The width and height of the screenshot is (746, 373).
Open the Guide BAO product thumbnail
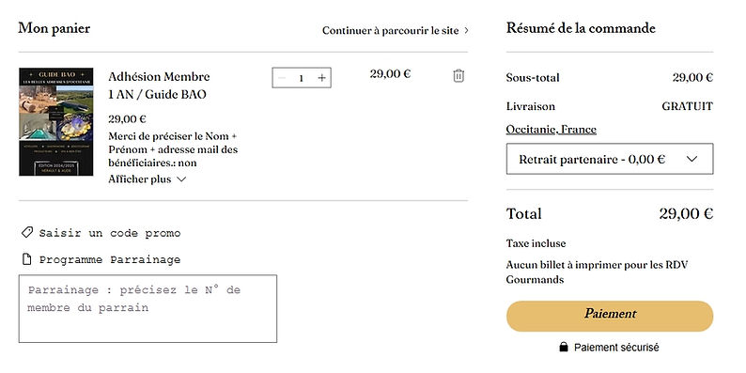coord(56,122)
